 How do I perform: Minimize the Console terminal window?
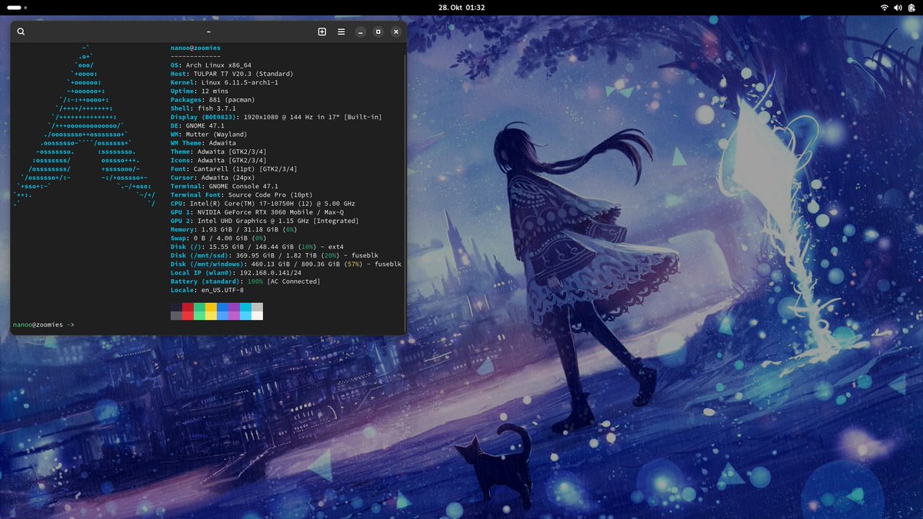pos(360,32)
